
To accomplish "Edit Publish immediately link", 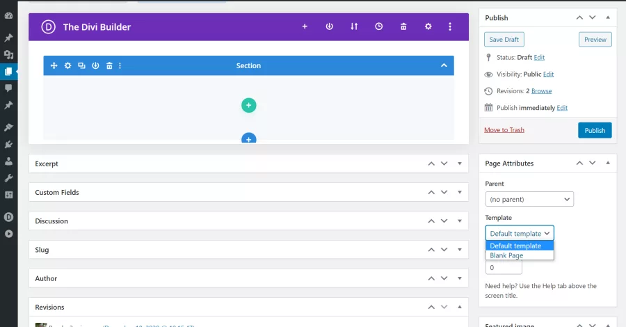I will click(562, 108).
